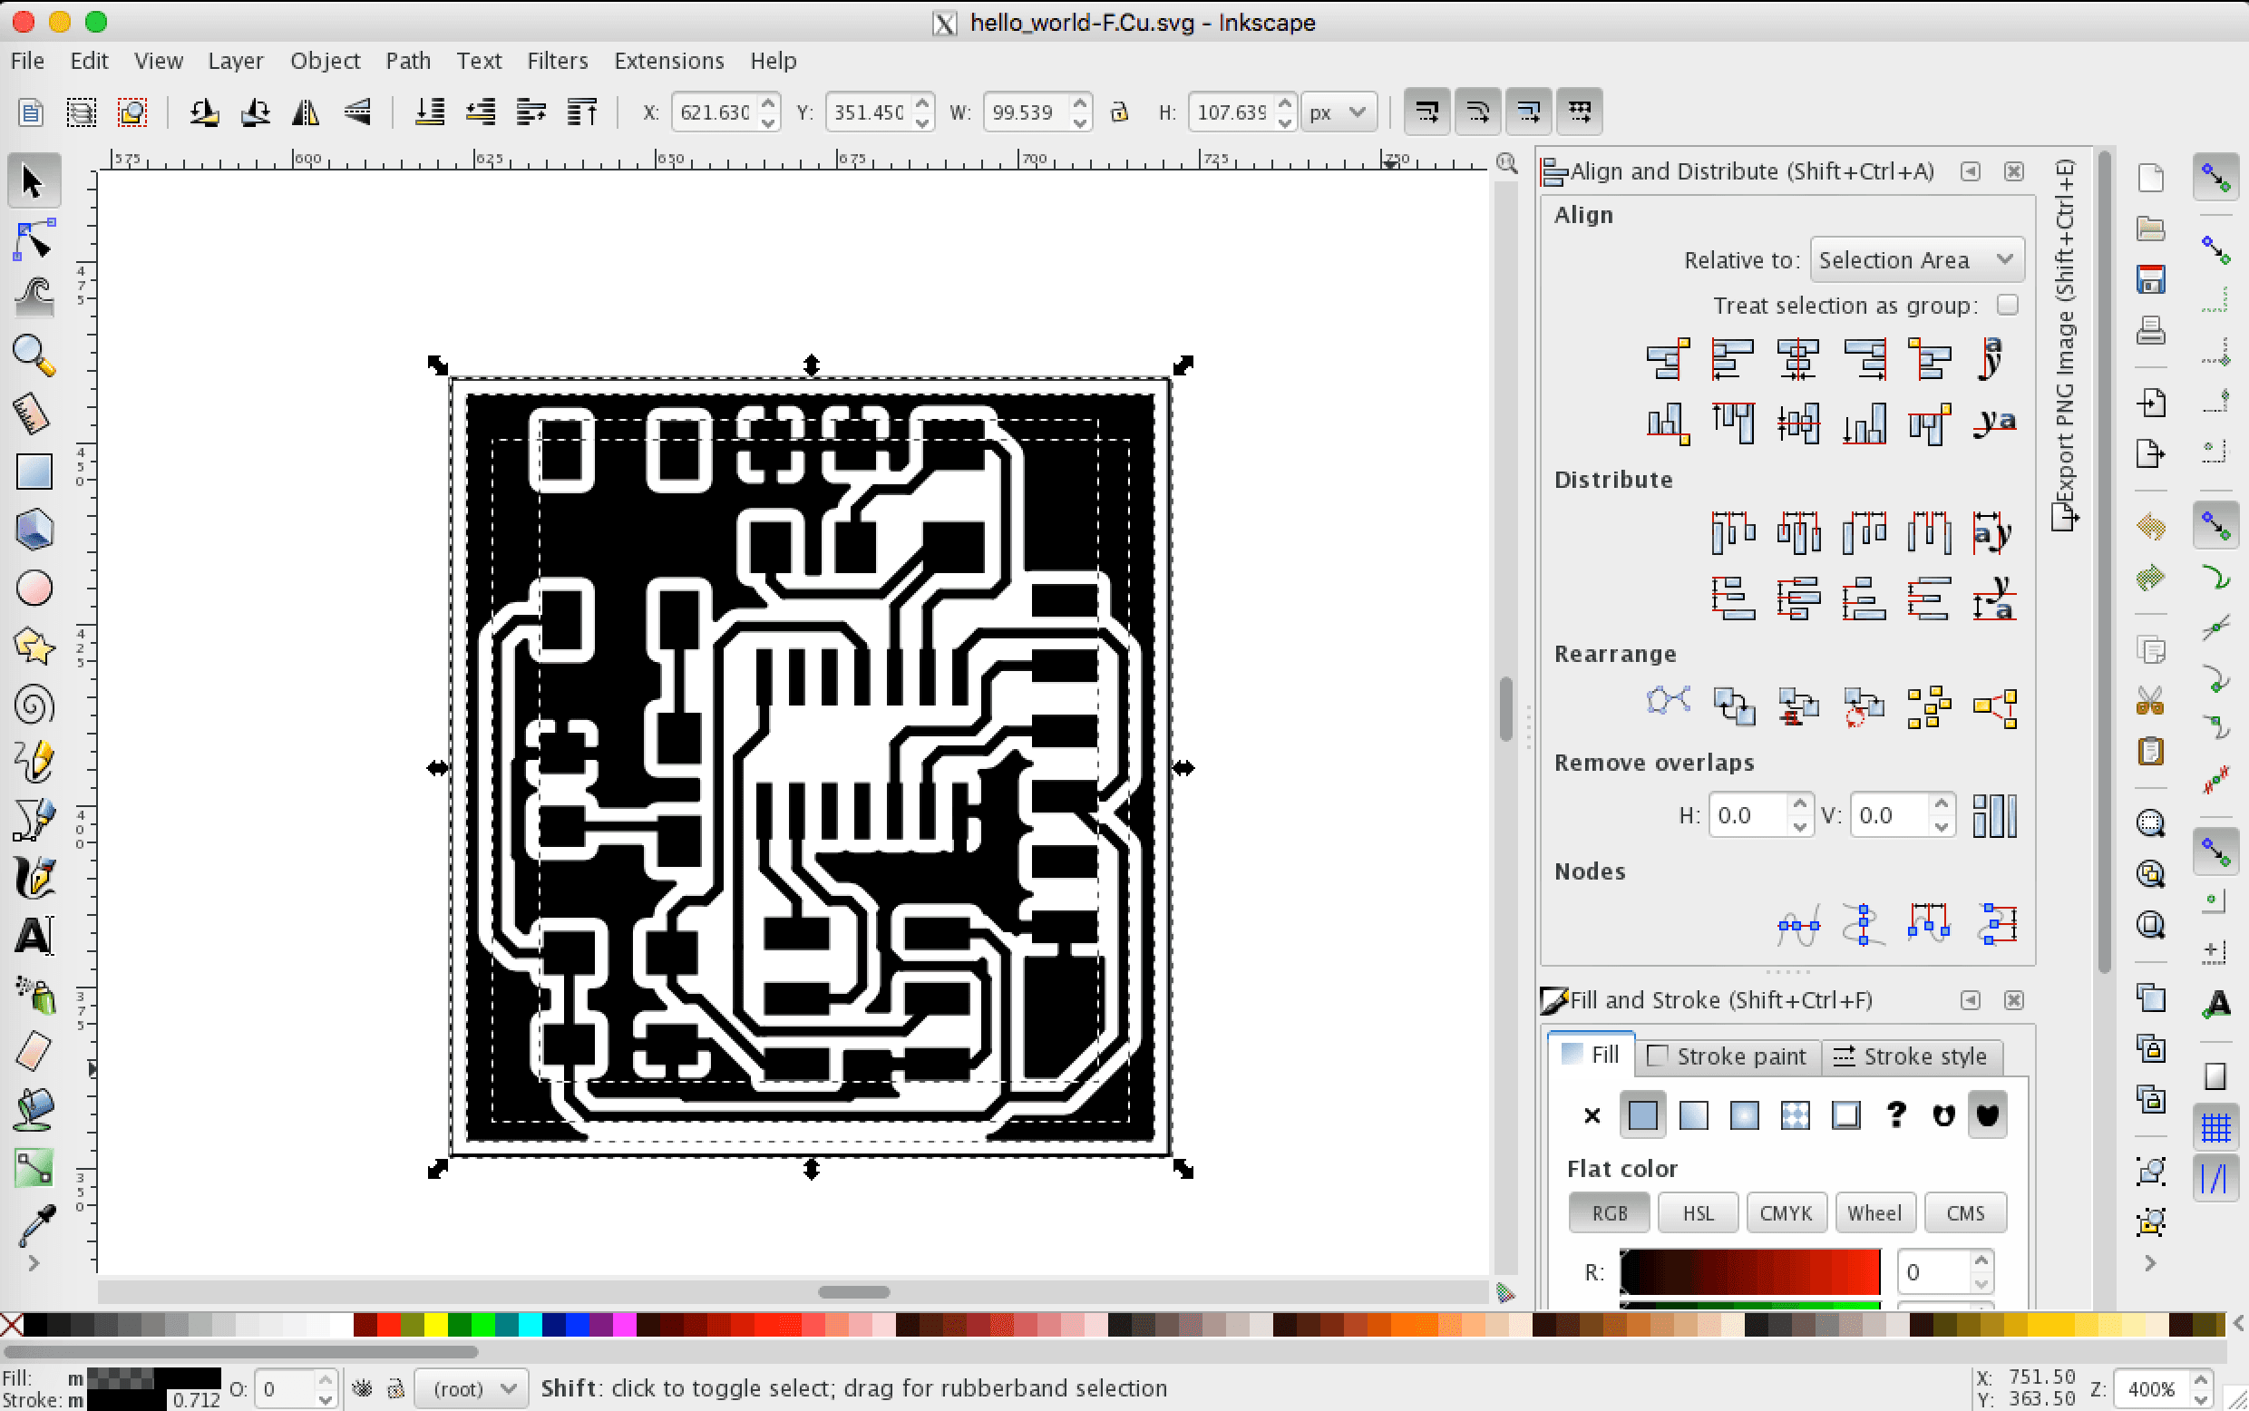This screenshot has height=1411, width=2249.
Task: Toggle the width/height lock icon
Action: click(x=1119, y=113)
